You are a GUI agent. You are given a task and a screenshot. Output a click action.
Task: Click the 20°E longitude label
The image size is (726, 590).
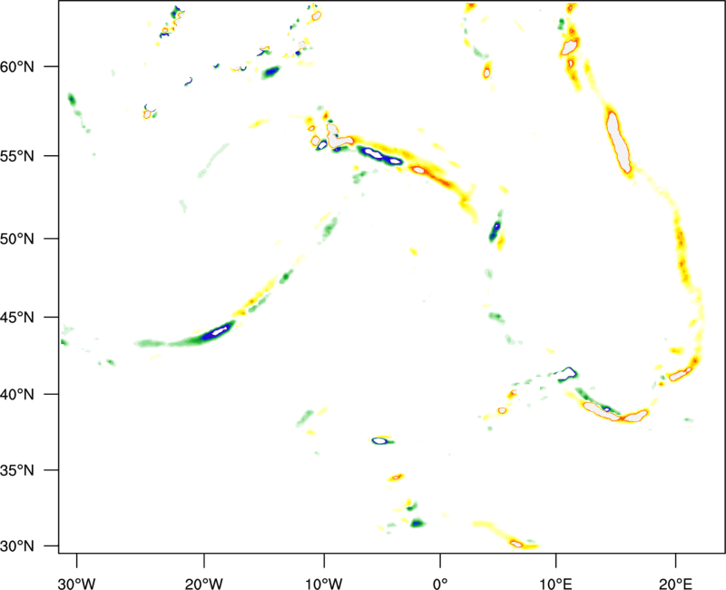point(675,584)
